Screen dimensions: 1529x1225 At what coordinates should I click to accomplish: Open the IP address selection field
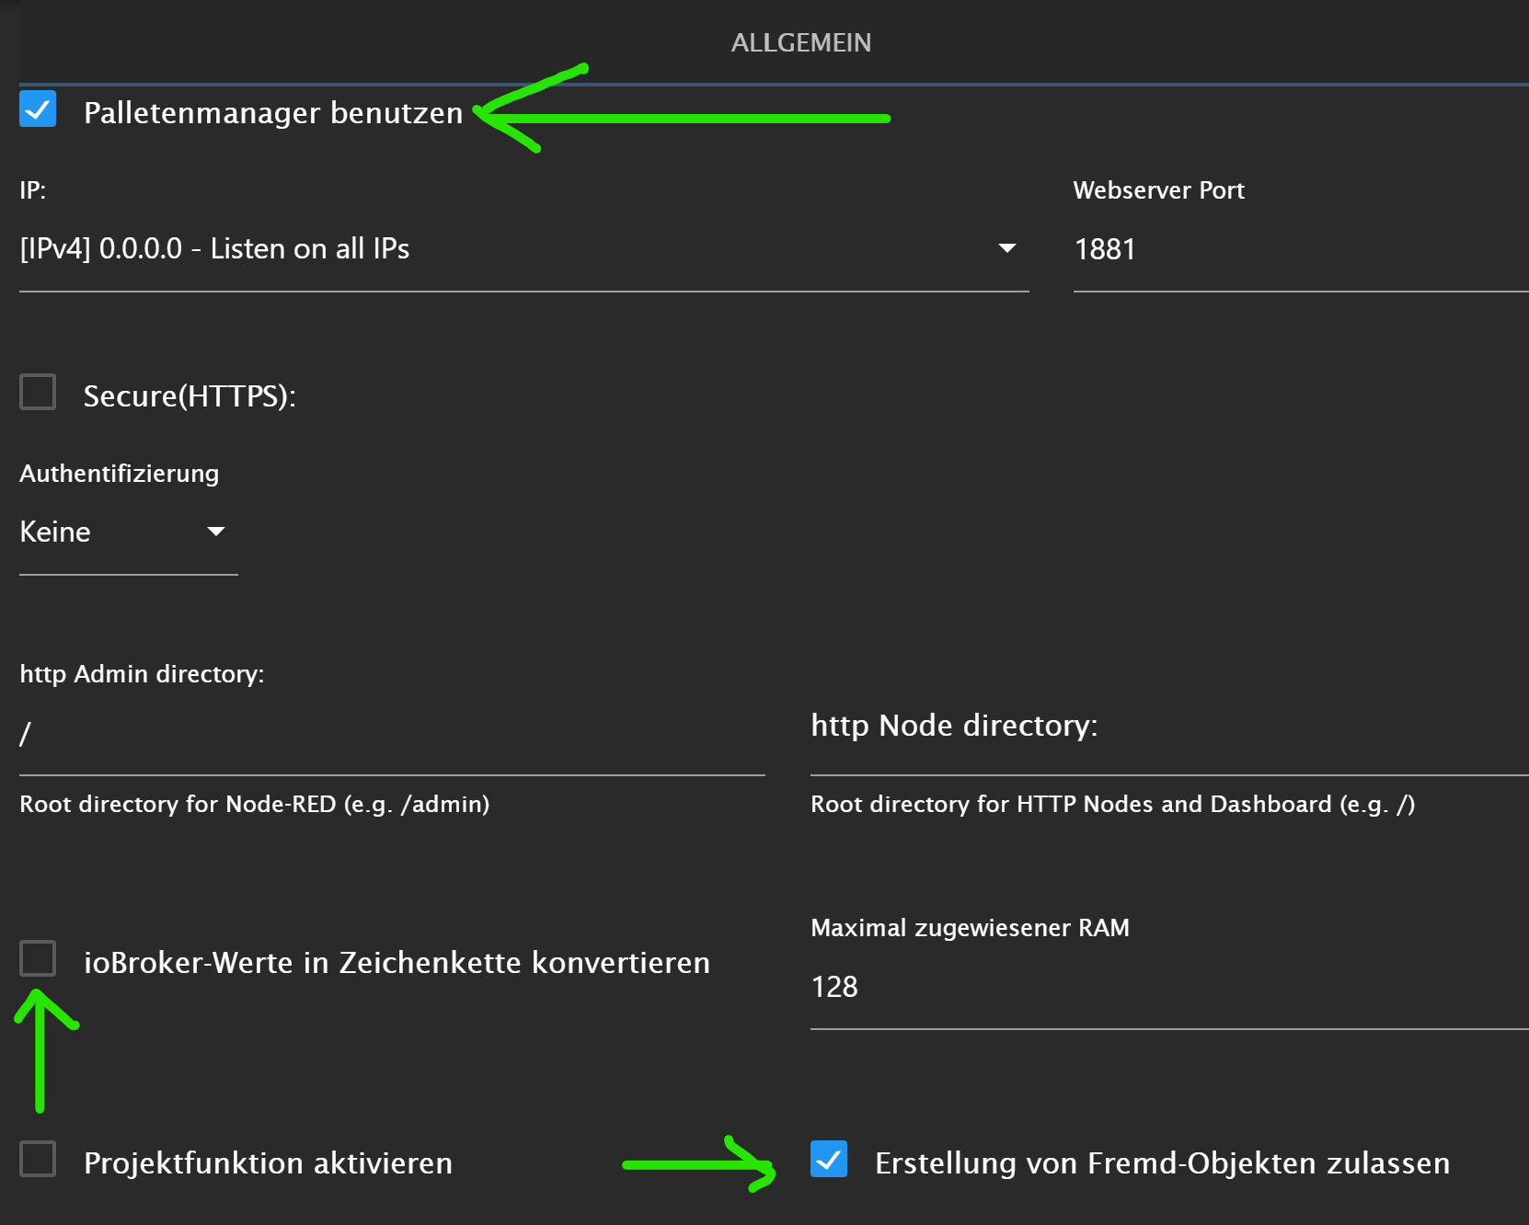tap(497, 249)
